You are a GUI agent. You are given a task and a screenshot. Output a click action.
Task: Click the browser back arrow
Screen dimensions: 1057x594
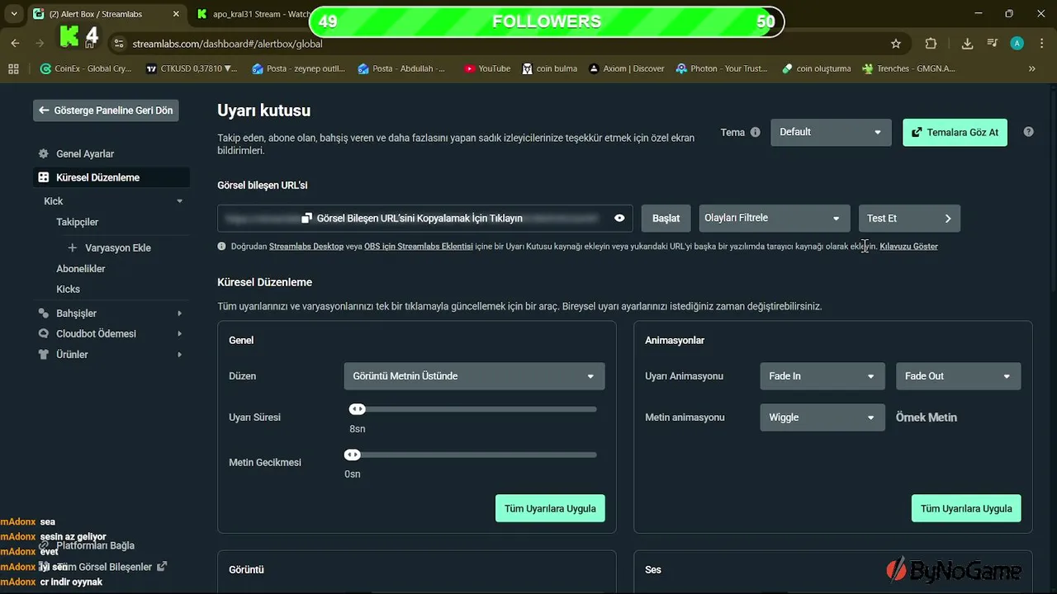tap(16, 44)
